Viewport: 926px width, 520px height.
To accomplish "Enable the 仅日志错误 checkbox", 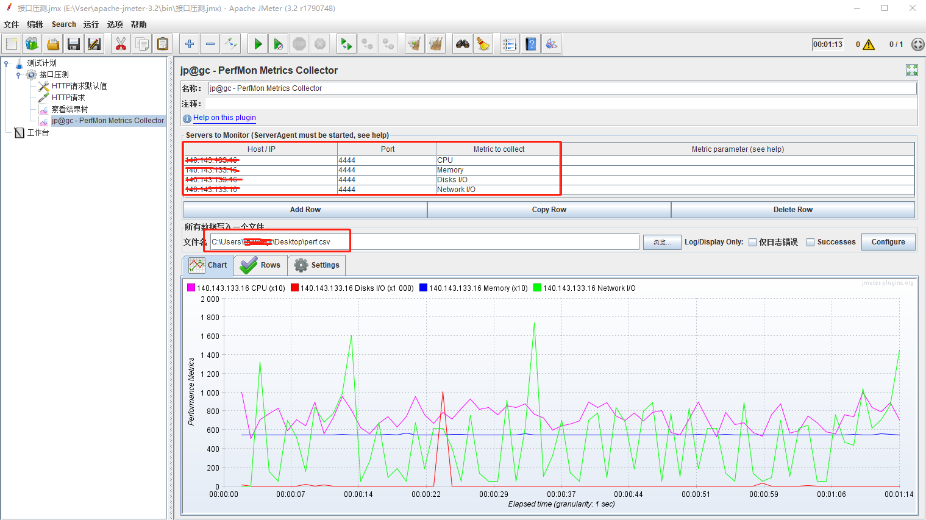I will (753, 242).
